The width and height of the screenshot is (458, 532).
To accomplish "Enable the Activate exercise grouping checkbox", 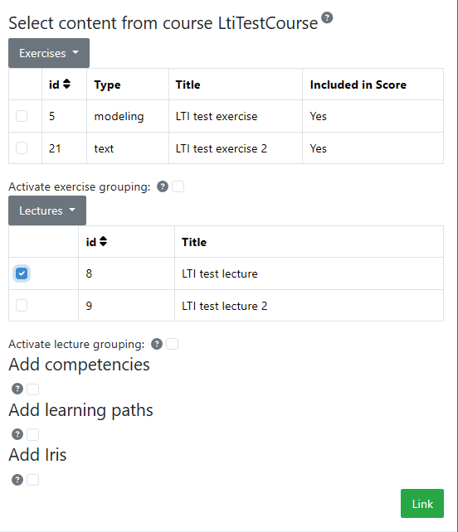I will point(178,186).
